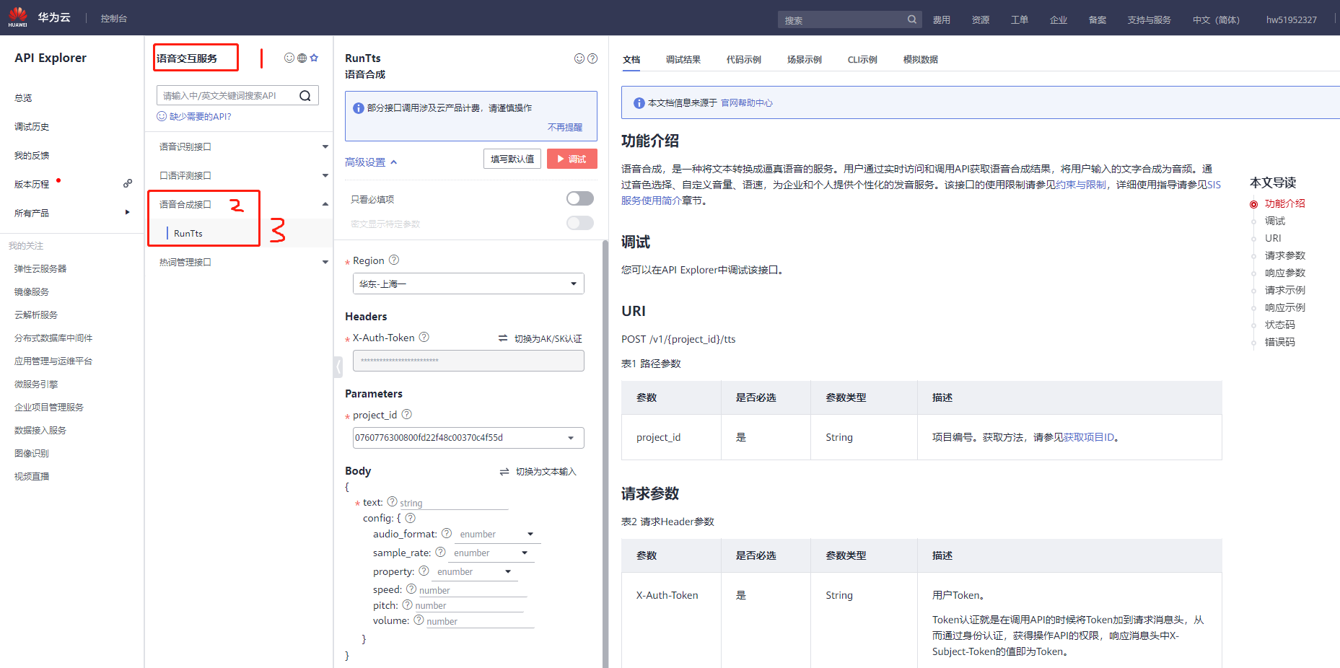The height and width of the screenshot is (668, 1340).
Task: Open the 控制台 console link
Action: pos(114,18)
